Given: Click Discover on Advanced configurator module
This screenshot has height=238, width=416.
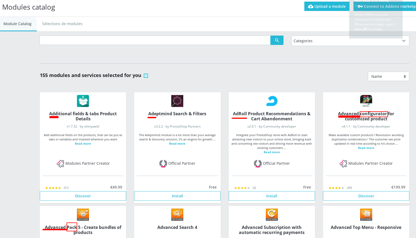Looking at the screenshot, I should tap(366, 196).
